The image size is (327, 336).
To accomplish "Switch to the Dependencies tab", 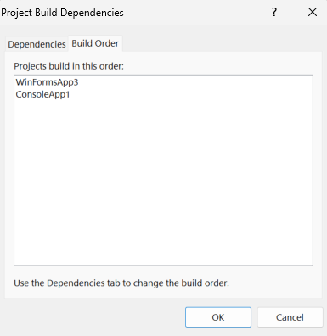I will tap(37, 44).
